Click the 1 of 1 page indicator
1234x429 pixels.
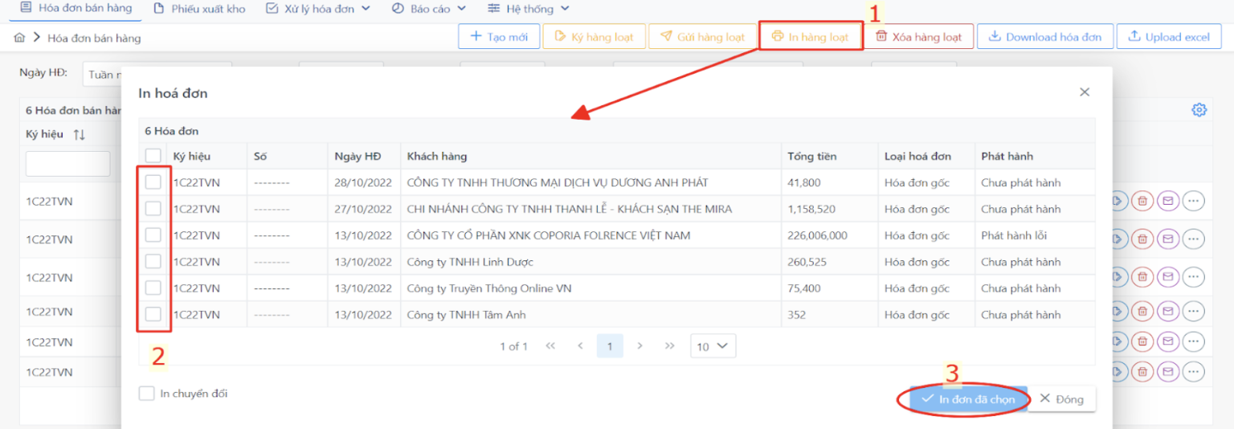point(513,346)
